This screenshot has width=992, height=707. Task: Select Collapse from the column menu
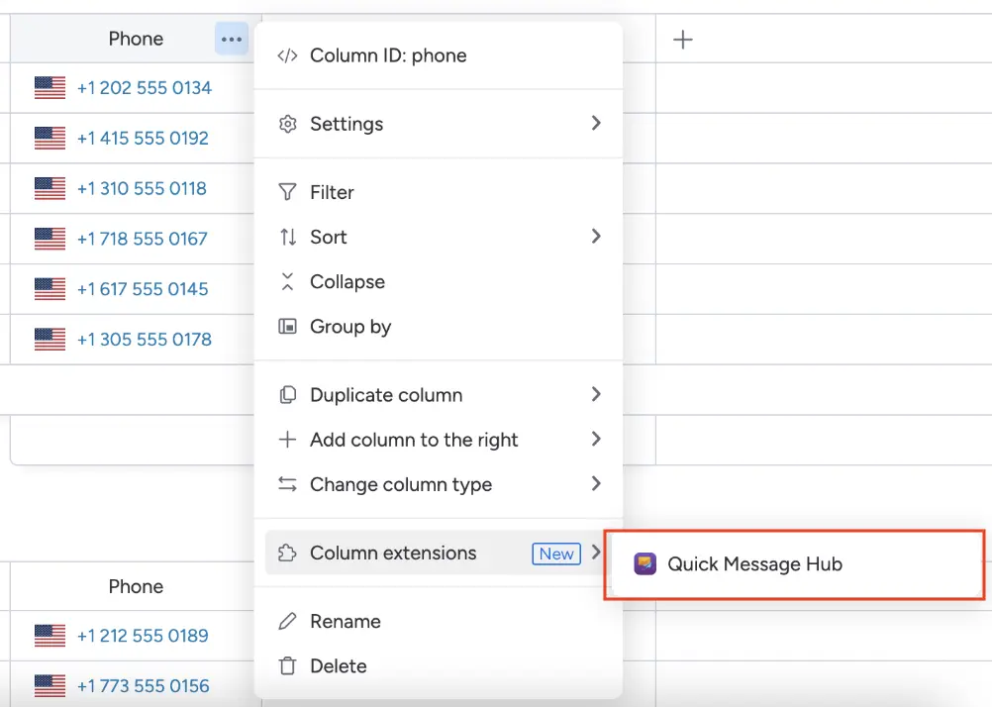coord(347,282)
